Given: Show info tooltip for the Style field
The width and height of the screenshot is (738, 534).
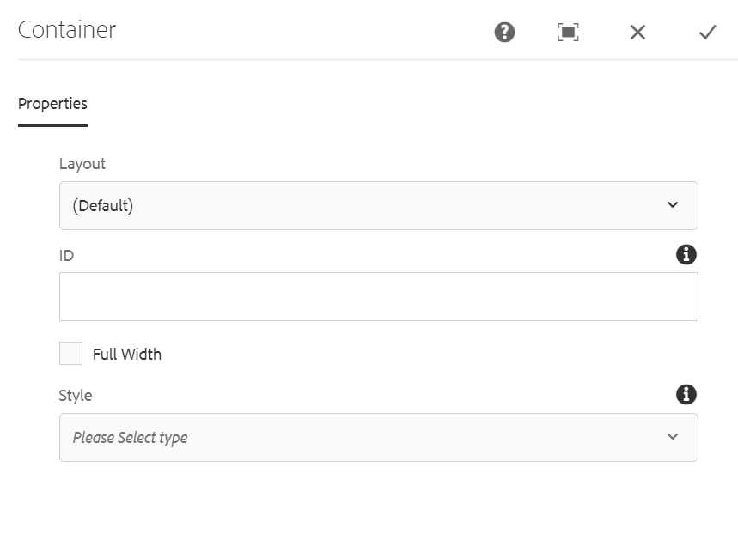Looking at the screenshot, I should click(x=686, y=394).
